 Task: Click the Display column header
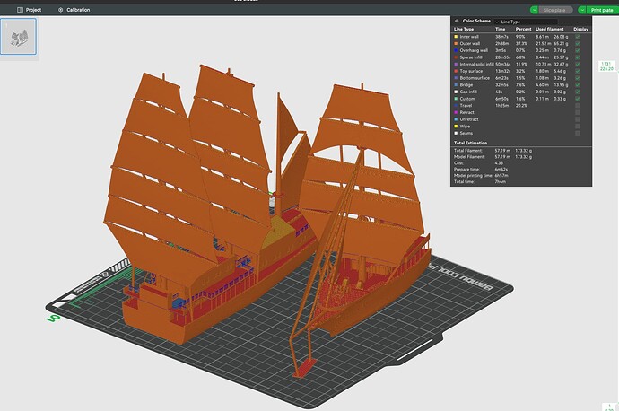point(580,30)
